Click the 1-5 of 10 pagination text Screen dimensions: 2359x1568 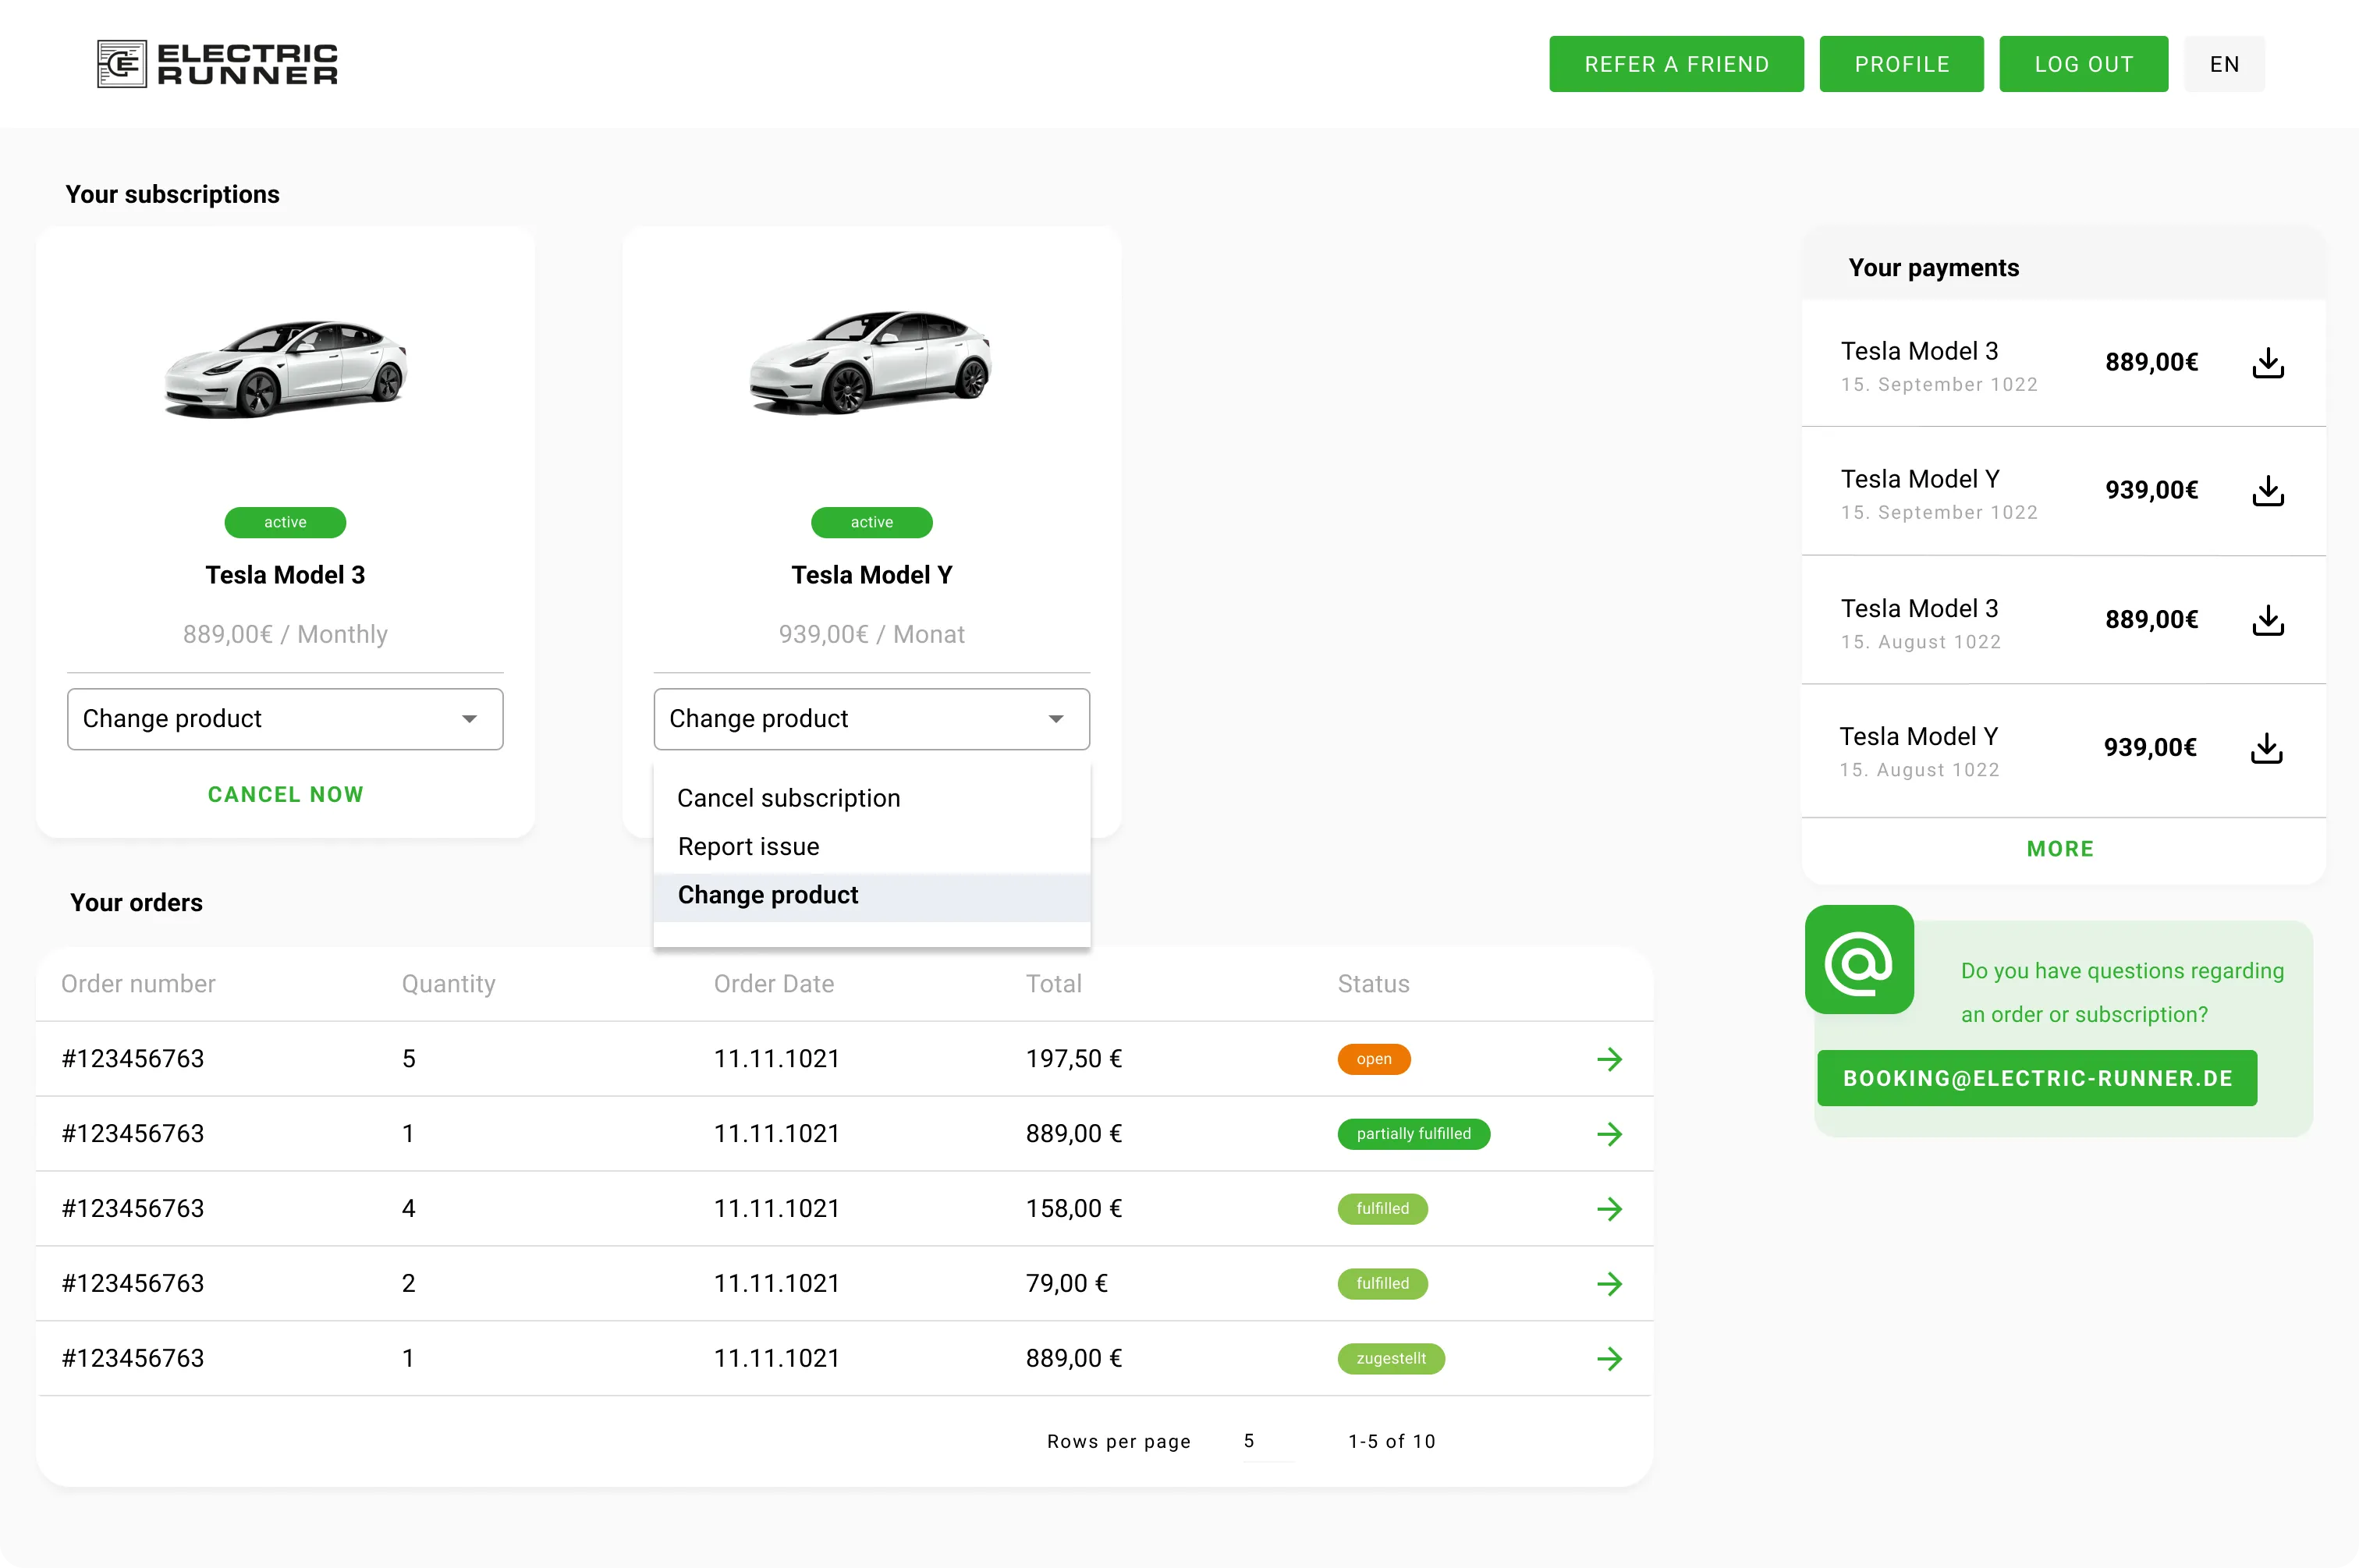[1391, 1441]
